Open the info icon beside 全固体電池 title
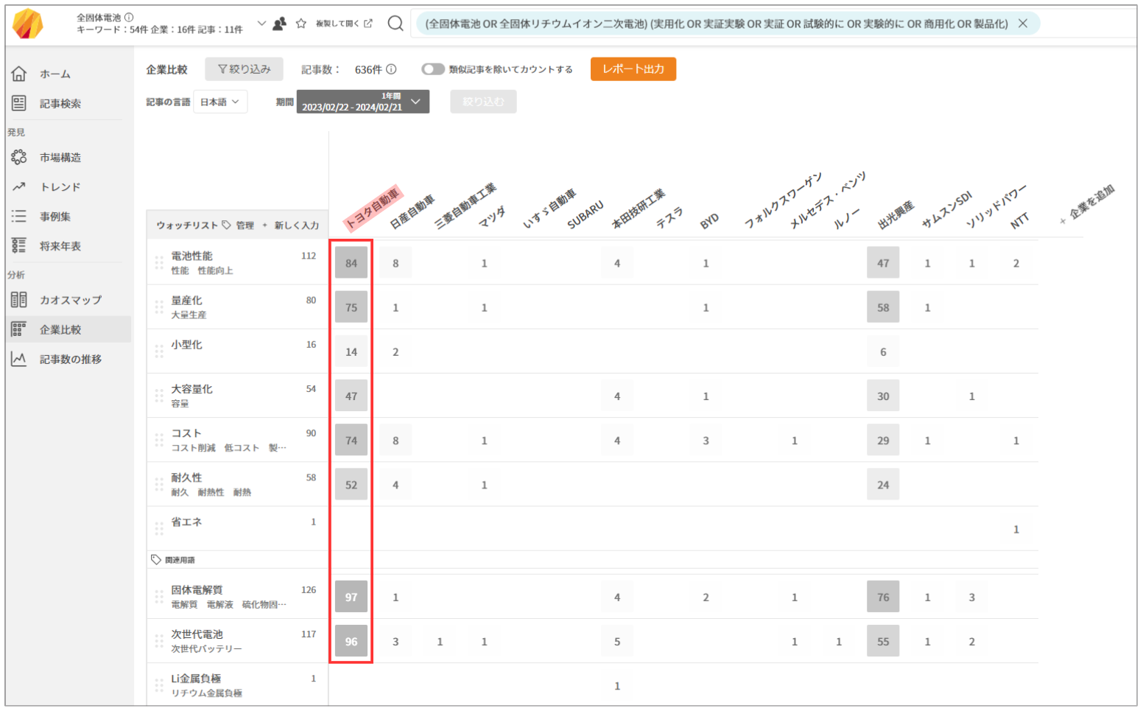Screen dimensions: 1143x711 pos(129,17)
